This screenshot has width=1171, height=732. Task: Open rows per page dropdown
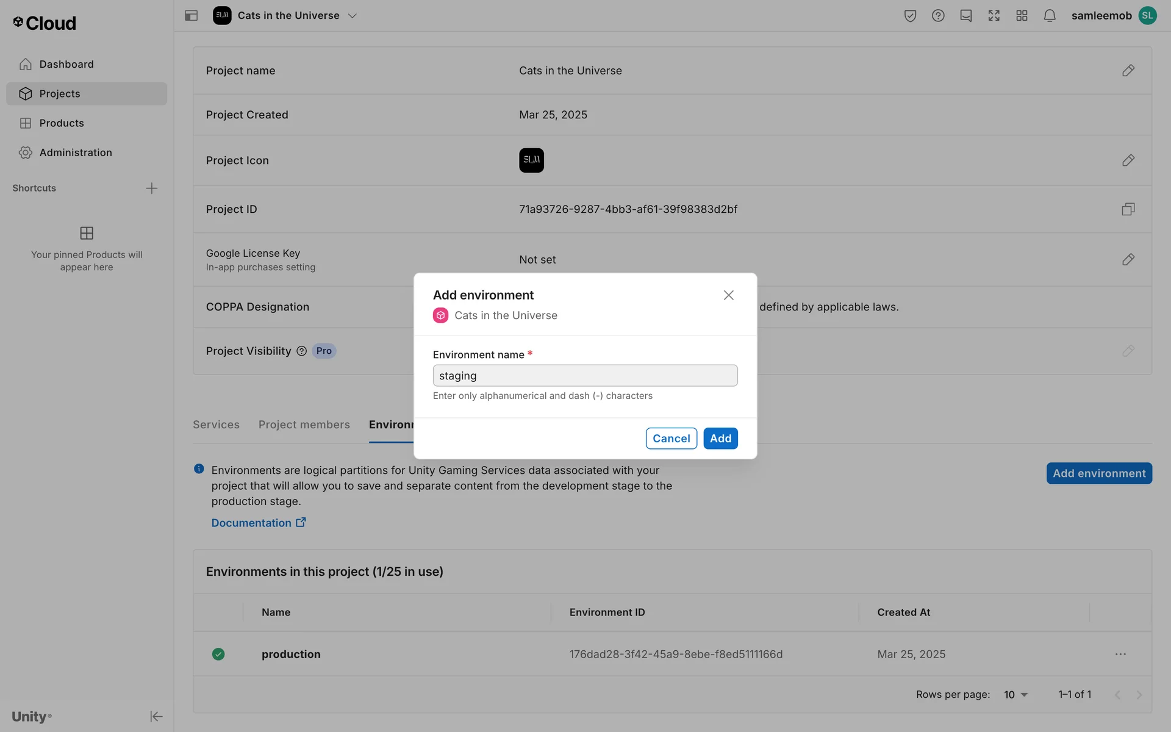[x=1016, y=695]
